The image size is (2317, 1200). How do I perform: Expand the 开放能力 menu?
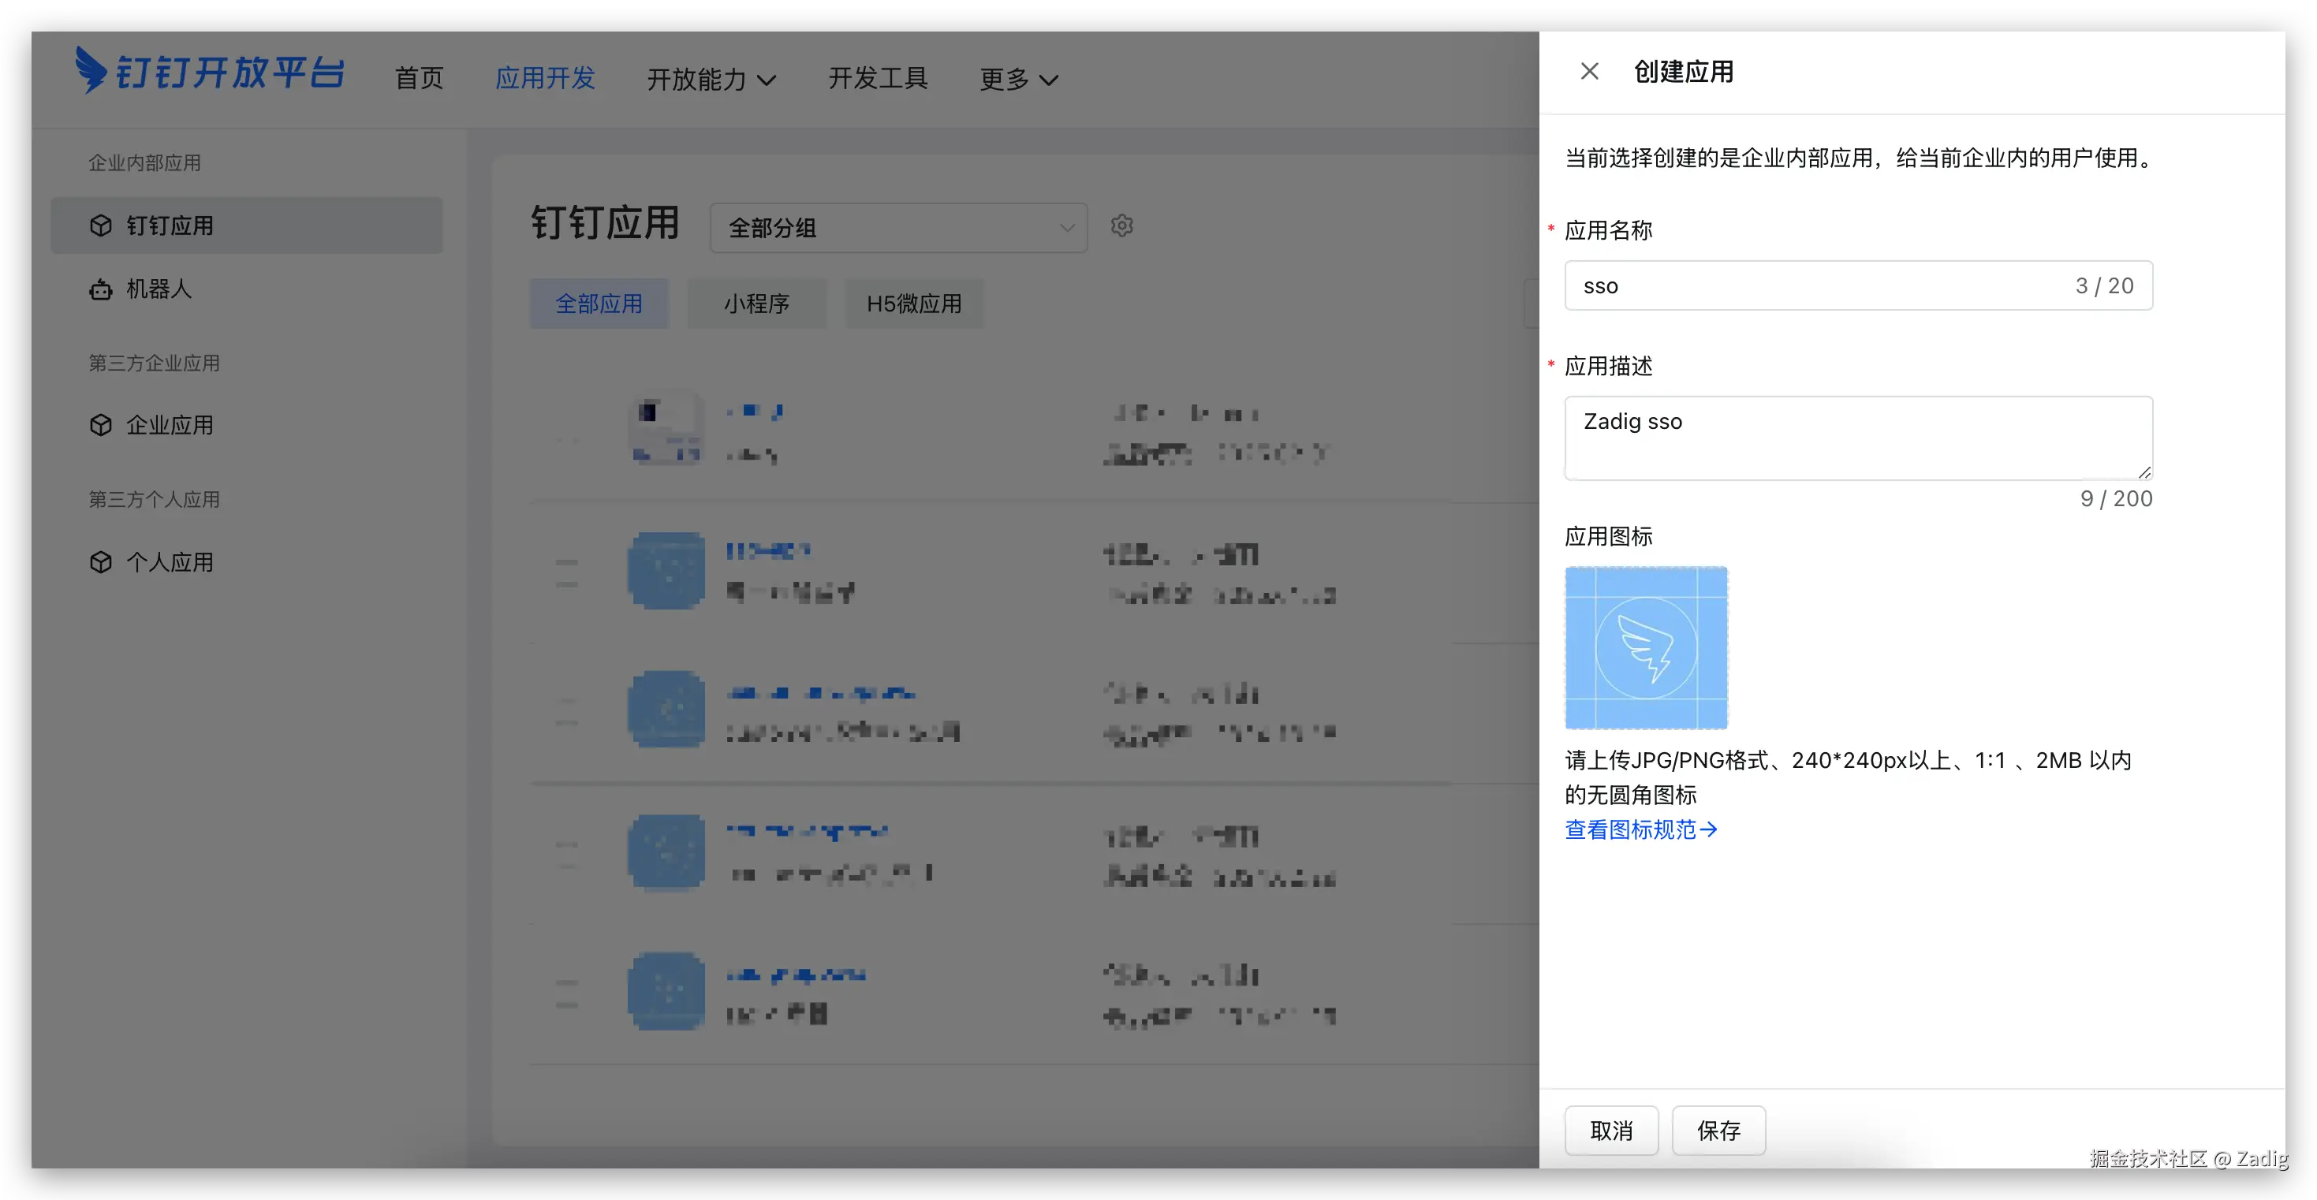711,79
